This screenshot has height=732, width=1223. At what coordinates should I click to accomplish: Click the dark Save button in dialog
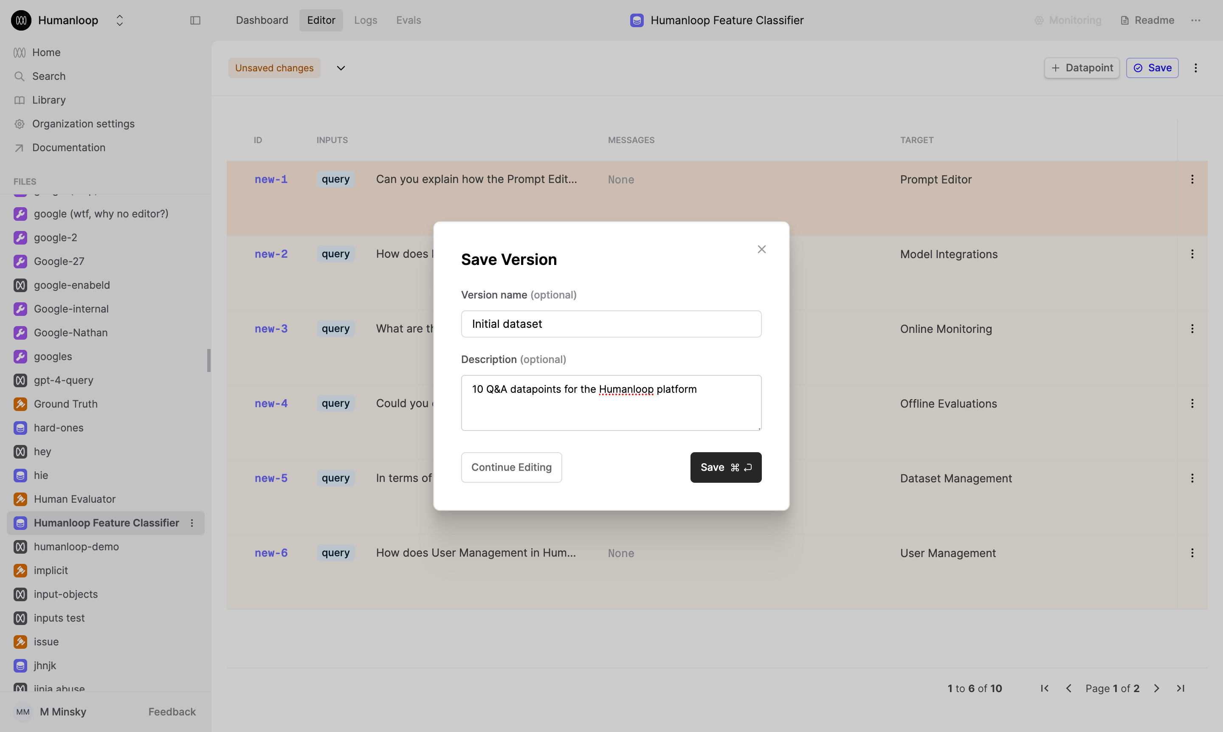pos(726,467)
